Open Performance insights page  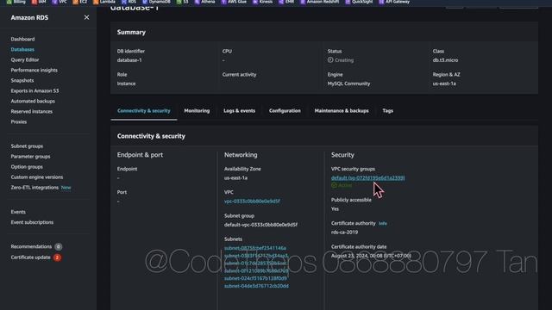(x=34, y=70)
